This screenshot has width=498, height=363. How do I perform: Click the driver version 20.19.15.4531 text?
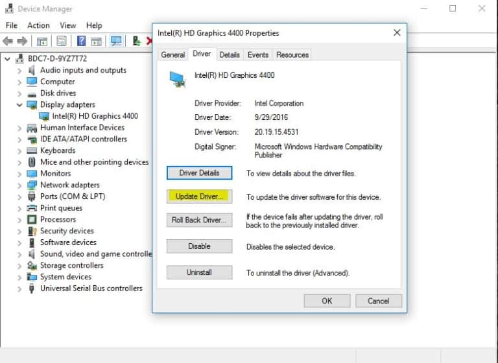click(x=276, y=132)
